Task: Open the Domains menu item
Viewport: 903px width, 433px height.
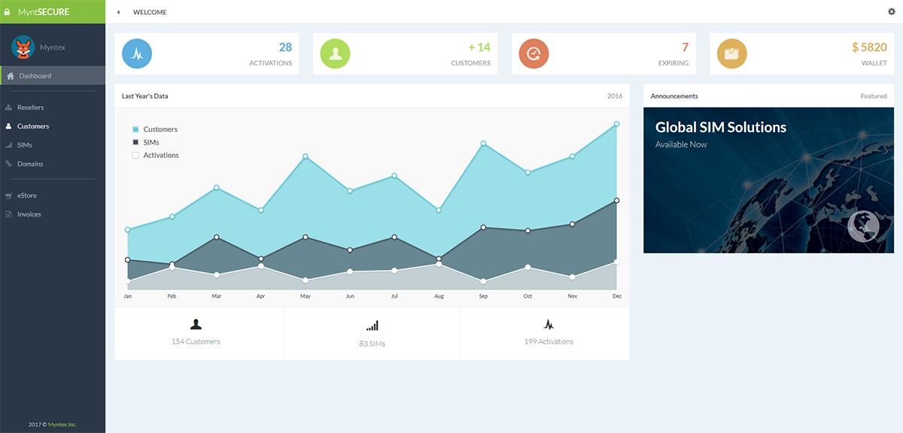Action: coord(53,164)
